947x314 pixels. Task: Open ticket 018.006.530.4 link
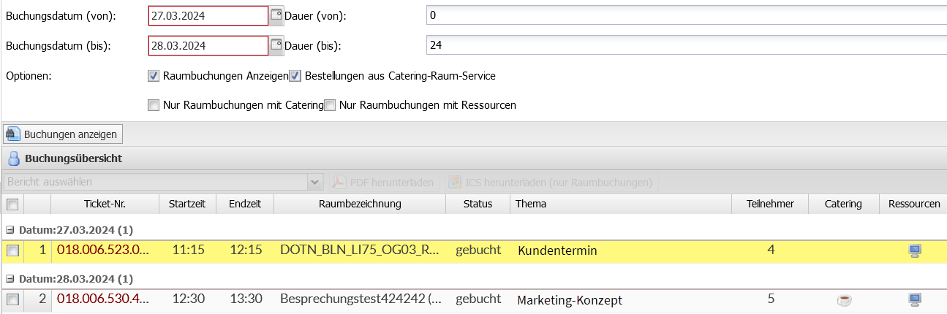click(103, 299)
